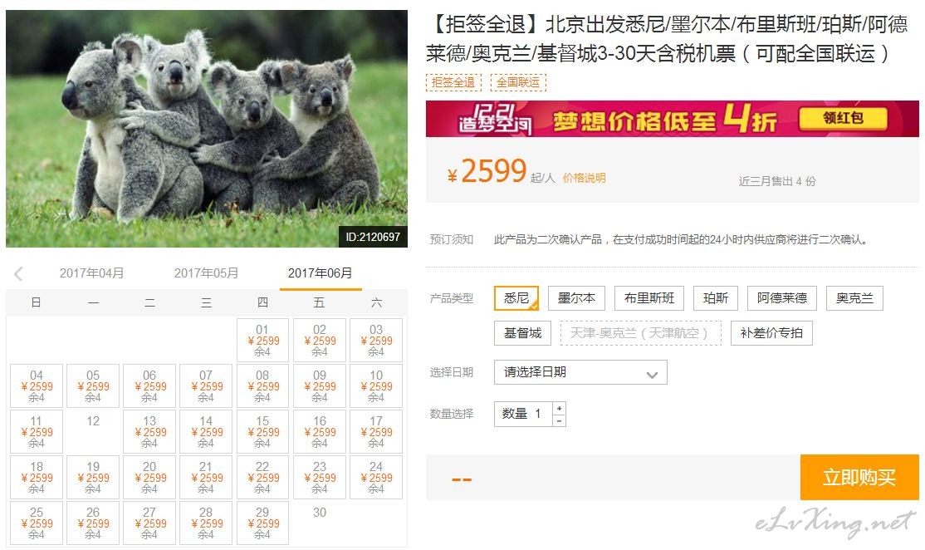Image resolution: width=925 pixels, height=550 pixels.
Task: Select 2017年06月 month tab
Action: [321, 273]
